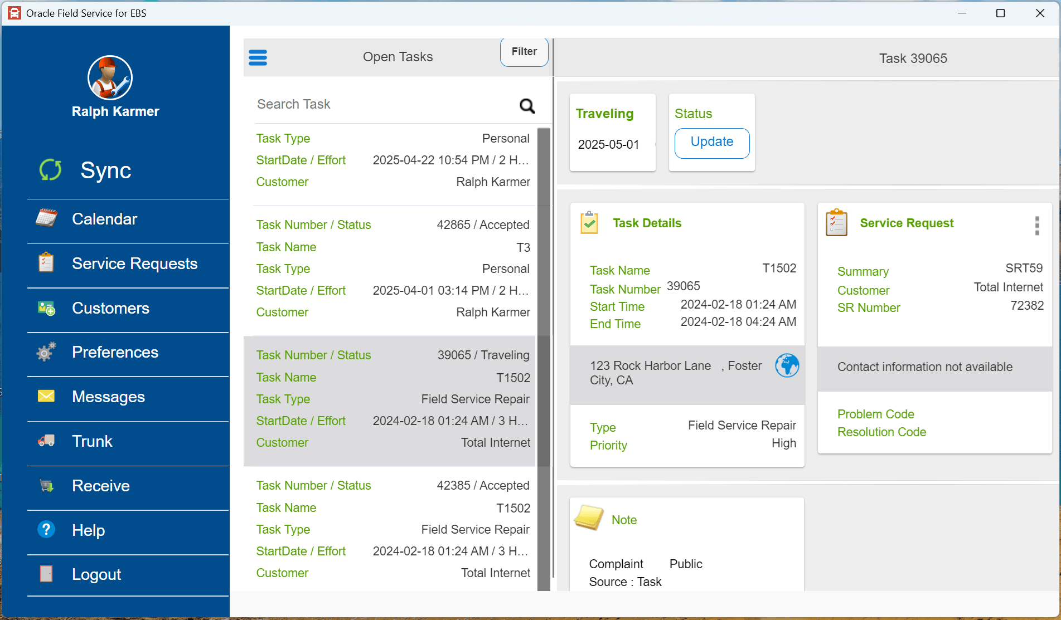Click the Note heading

[624, 520]
